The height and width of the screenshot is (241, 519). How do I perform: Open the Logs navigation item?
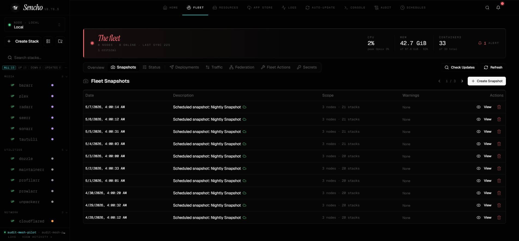tap(289, 8)
